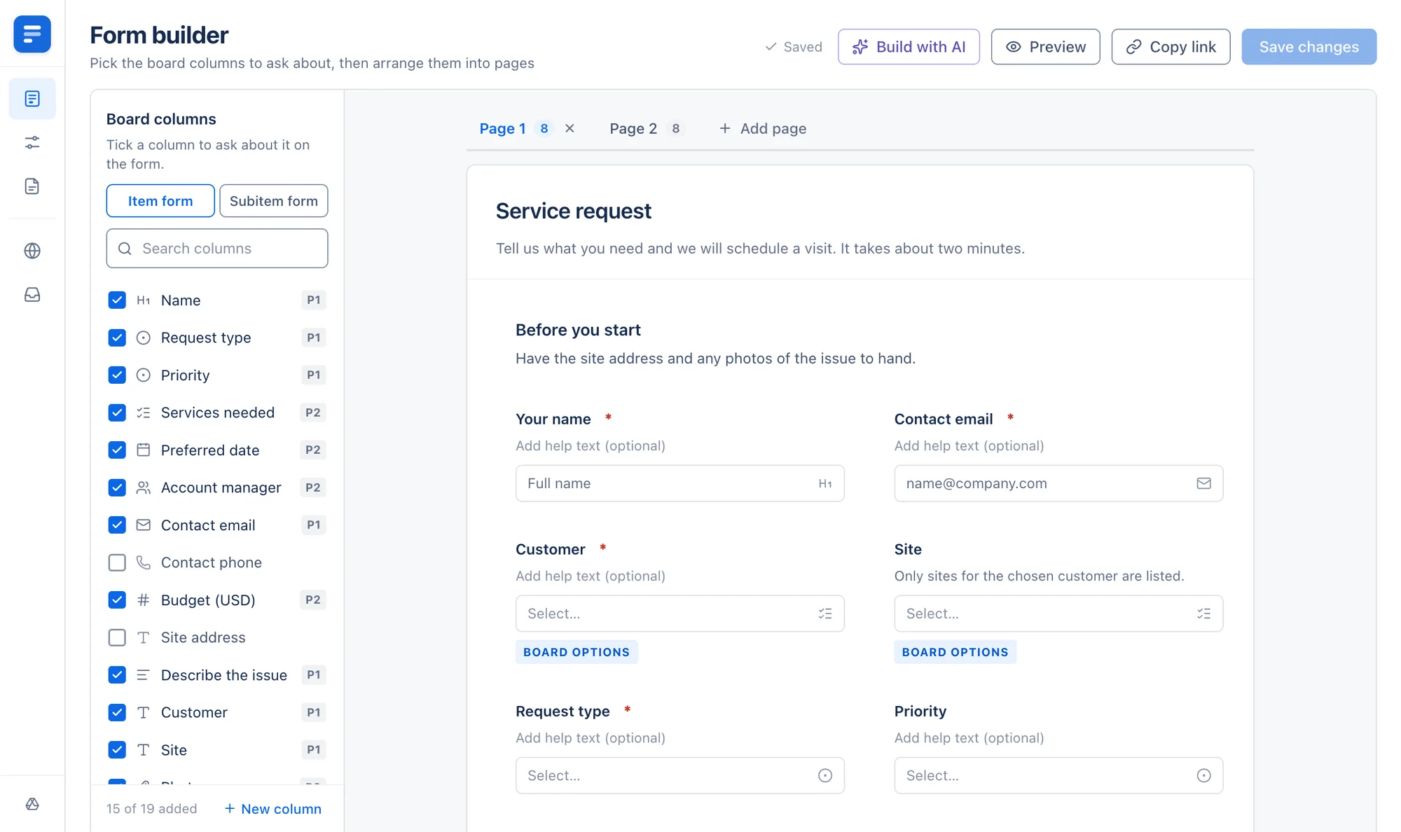1401x832 pixels.
Task: Untick the Request type column checkbox
Action: [x=117, y=338]
